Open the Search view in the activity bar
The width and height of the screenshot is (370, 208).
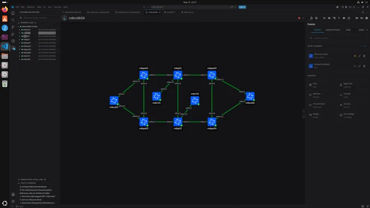point(13,20)
